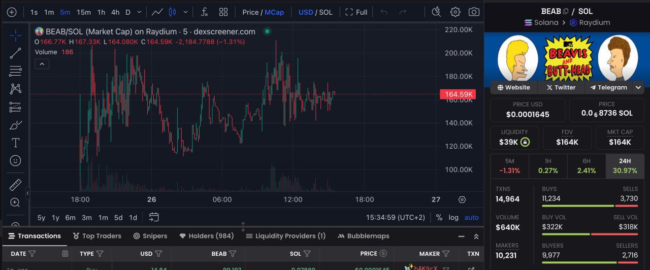Open chart settings gear
The width and height of the screenshot is (650, 270).
click(455, 12)
